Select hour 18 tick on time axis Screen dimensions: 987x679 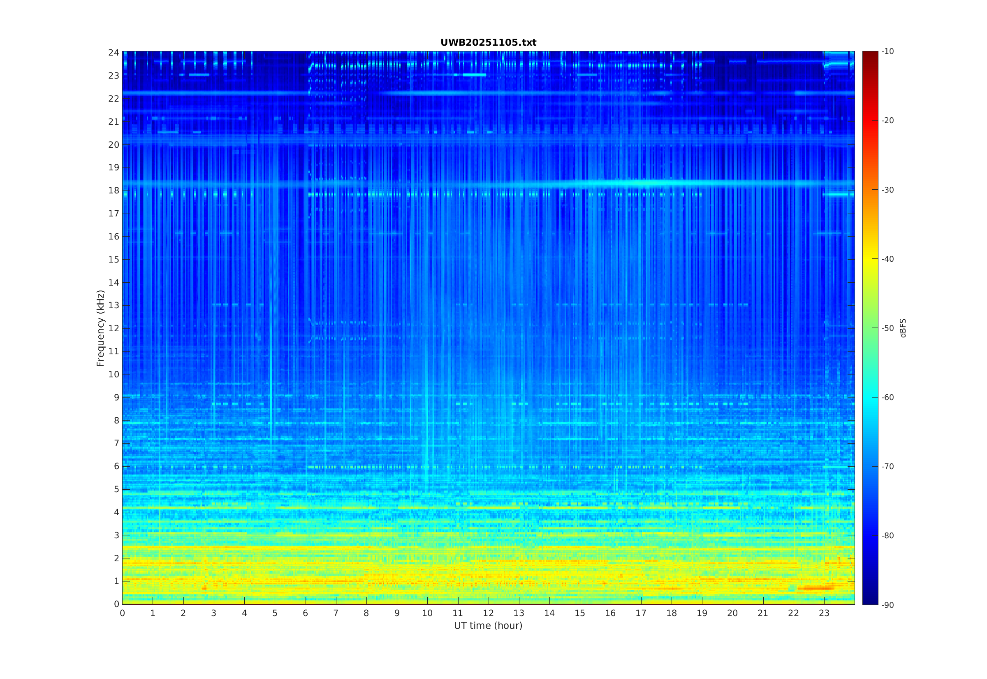(672, 613)
